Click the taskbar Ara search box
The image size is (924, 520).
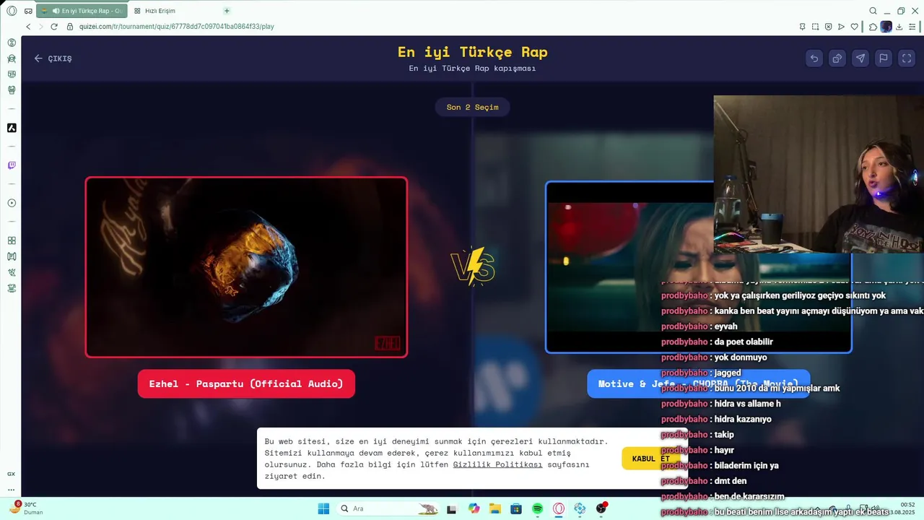click(x=388, y=508)
